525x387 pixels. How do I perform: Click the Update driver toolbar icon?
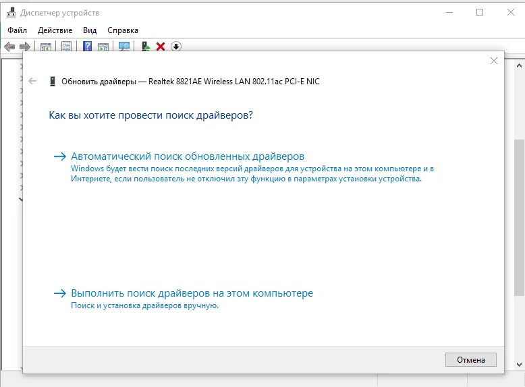(145, 46)
